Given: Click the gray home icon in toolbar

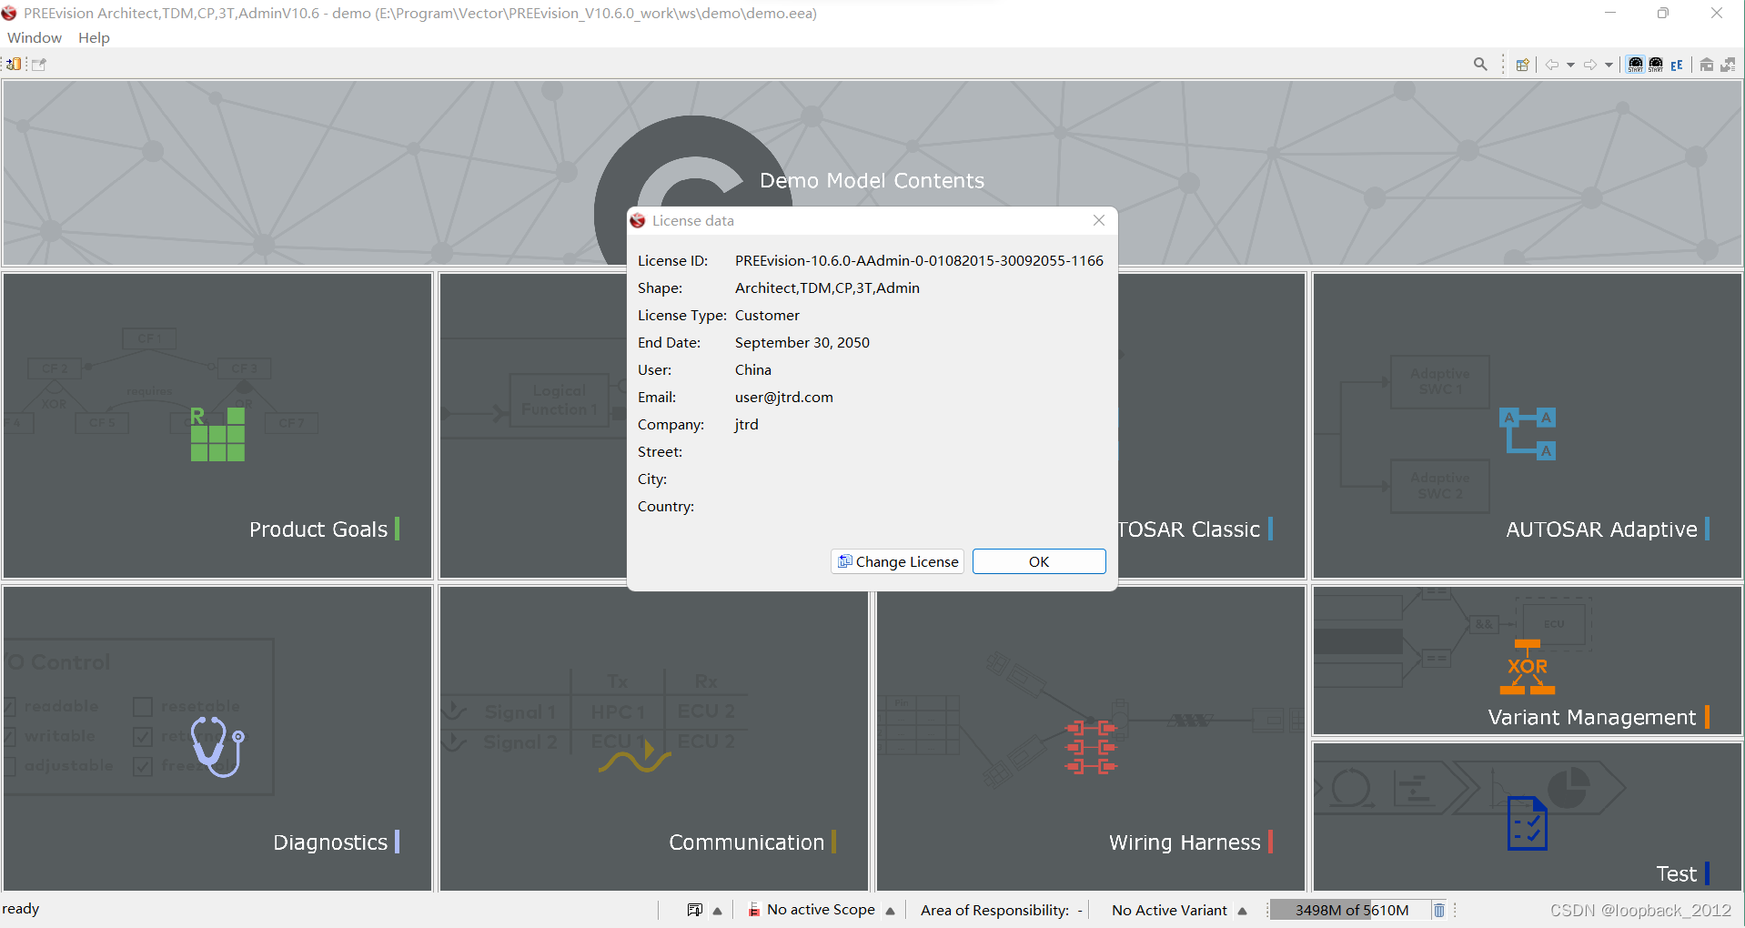Looking at the screenshot, I should tap(1707, 65).
